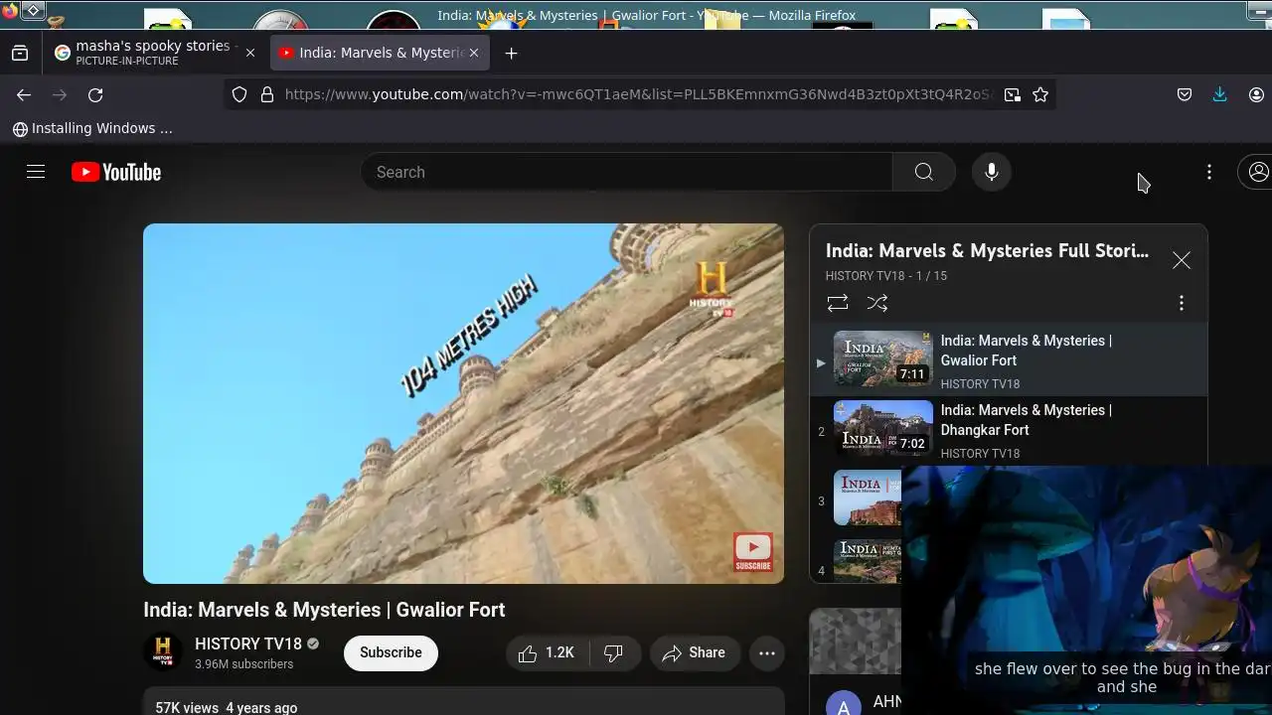
Task: Open playlist options three-dot menu
Action: [1181, 303]
